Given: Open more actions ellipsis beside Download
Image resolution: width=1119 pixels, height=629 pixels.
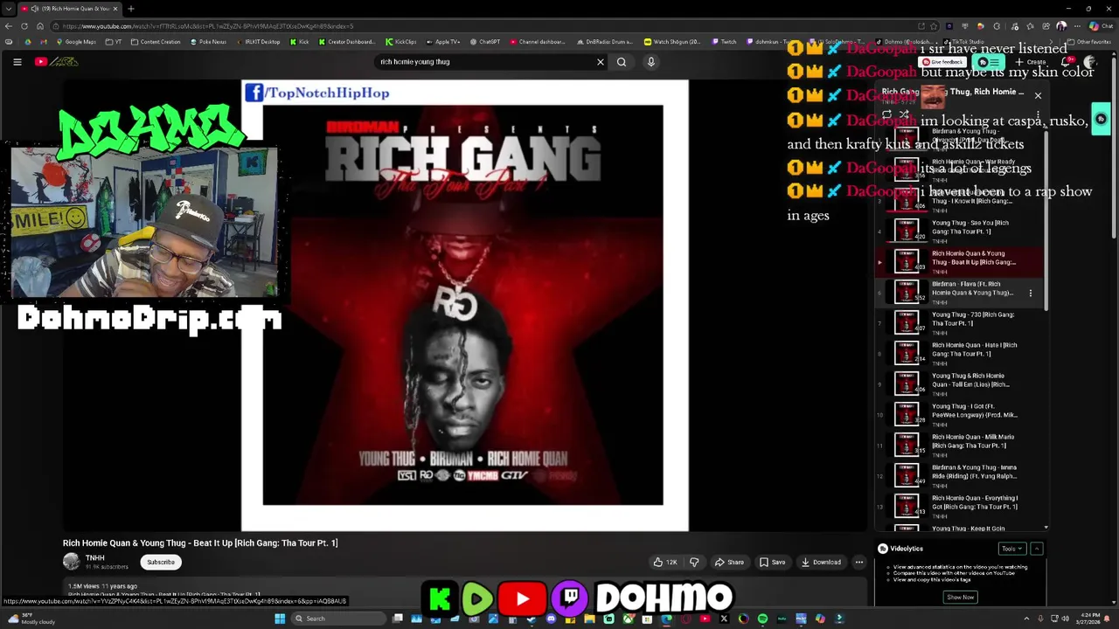Looking at the screenshot, I should [859, 563].
